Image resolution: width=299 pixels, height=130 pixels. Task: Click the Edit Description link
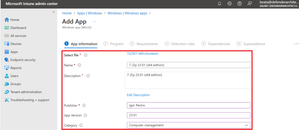click(x=138, y=95)
